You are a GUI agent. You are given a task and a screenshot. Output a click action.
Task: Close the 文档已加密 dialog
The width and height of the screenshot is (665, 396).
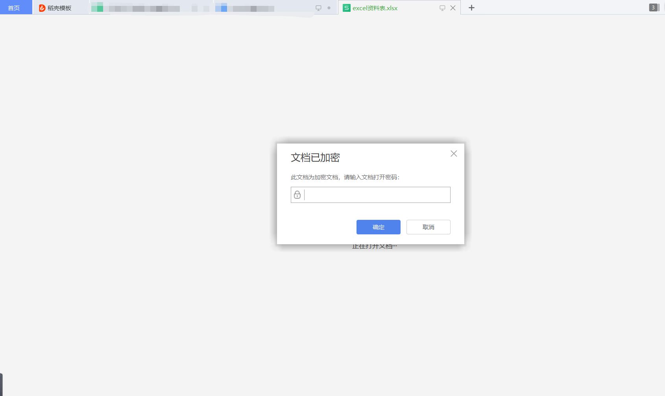click(x=454, y=153)
